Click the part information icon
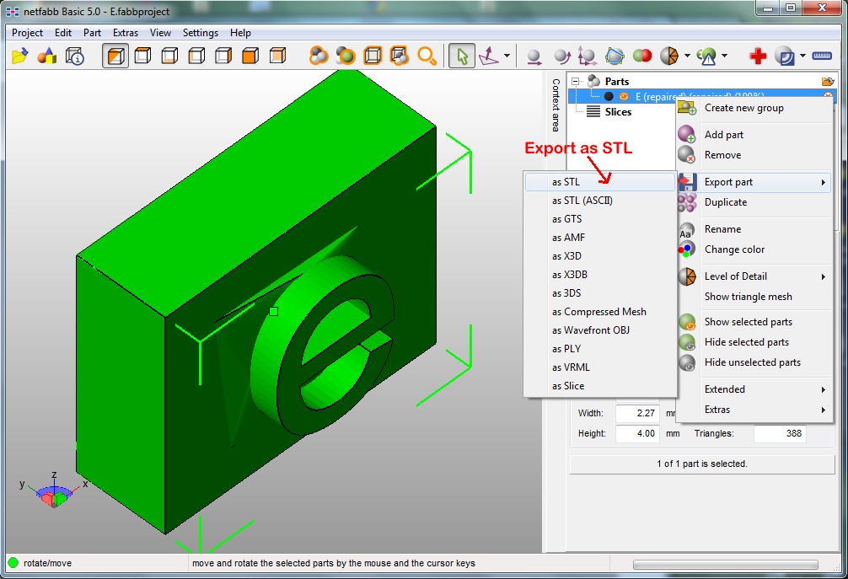This screenshot has width=848, height=579. [75, 56]
